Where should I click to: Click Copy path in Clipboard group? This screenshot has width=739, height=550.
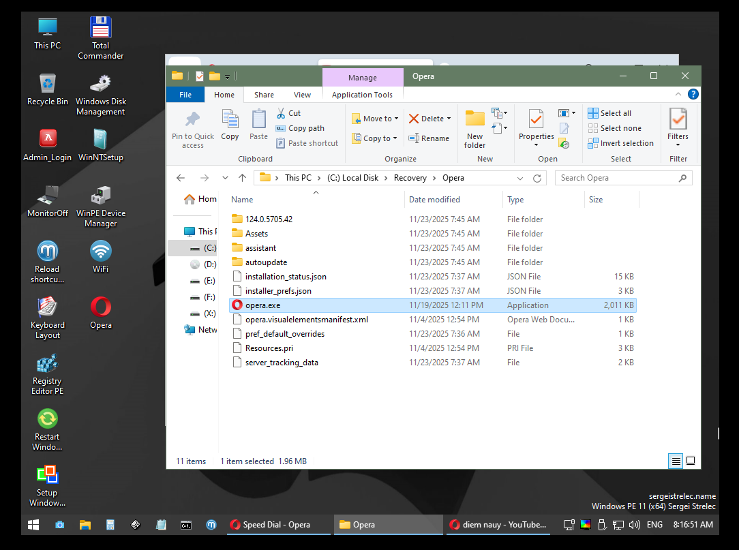[x=300, y=128]
